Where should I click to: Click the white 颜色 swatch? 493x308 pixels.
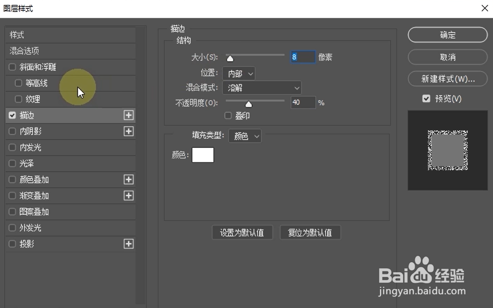(x=203, y=155)
